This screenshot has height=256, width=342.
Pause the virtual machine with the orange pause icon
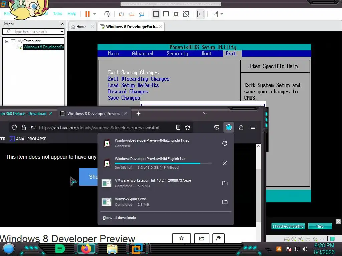click(x=87, y=14)
